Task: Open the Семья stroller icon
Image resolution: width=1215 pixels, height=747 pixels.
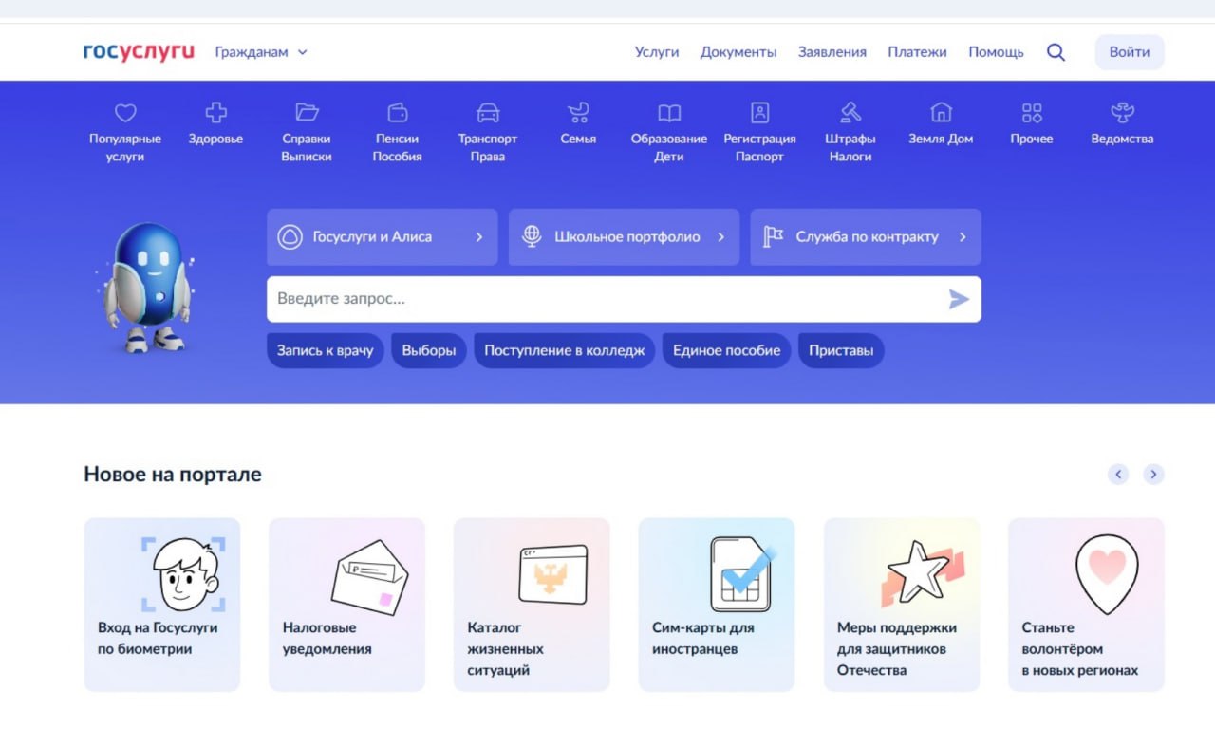Action: pyautogui.click(x=578, y=113)
